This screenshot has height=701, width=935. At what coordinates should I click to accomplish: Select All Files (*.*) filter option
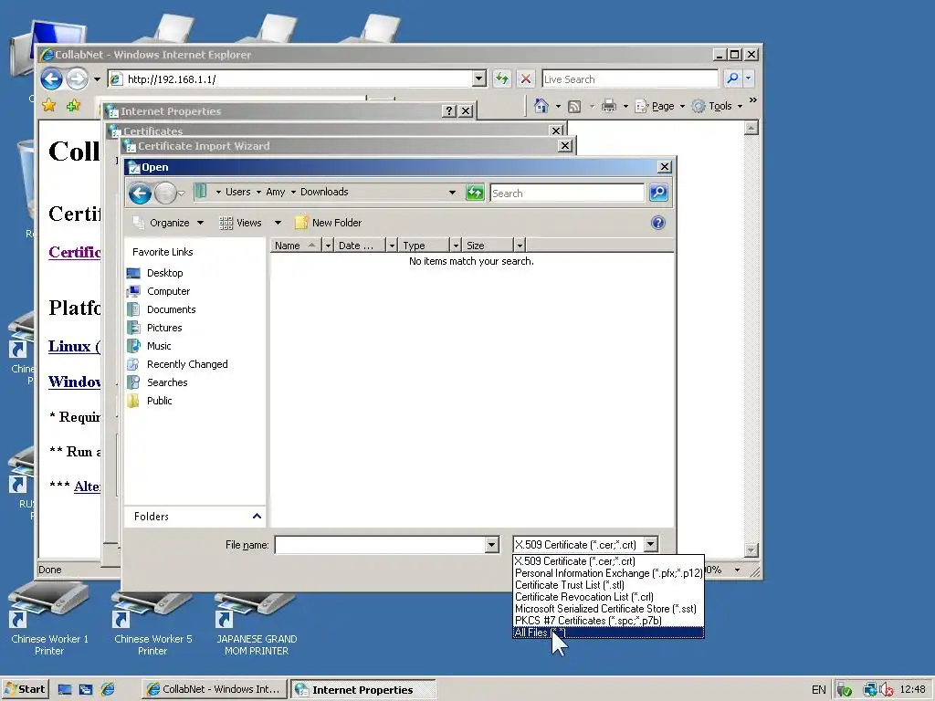[x=608, y=633]
